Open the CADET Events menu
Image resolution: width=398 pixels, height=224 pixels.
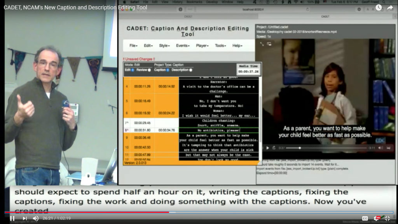point(183,46)
